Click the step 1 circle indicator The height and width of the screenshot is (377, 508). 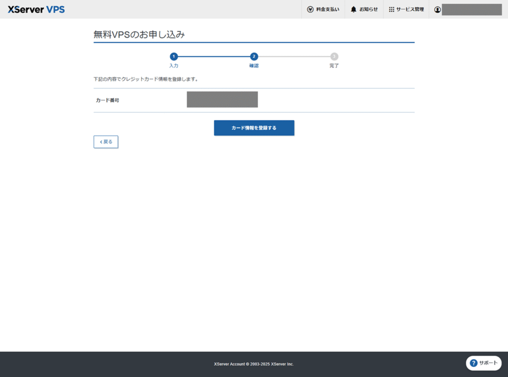click(174, 56)
